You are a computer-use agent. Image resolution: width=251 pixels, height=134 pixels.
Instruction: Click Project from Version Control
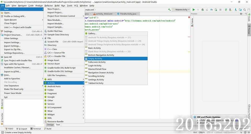(x=64, y=16)
